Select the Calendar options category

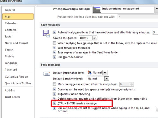tap(10, 23)
